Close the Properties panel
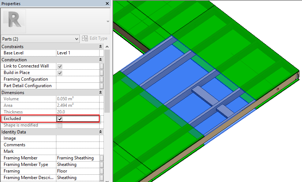 (x=107, y=3)
